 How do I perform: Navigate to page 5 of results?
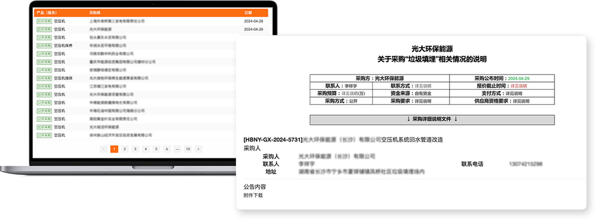pyautogui.click(x=156, y=149)
